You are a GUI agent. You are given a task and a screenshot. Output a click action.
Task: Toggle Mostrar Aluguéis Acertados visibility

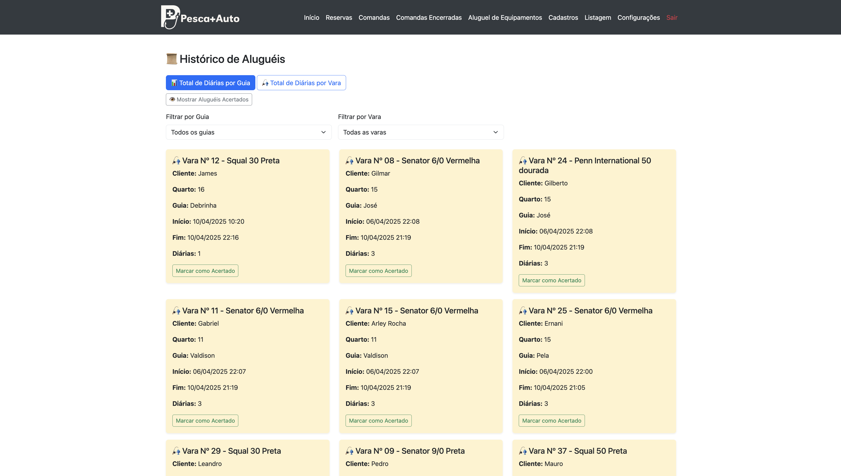(x=208, y=99)
